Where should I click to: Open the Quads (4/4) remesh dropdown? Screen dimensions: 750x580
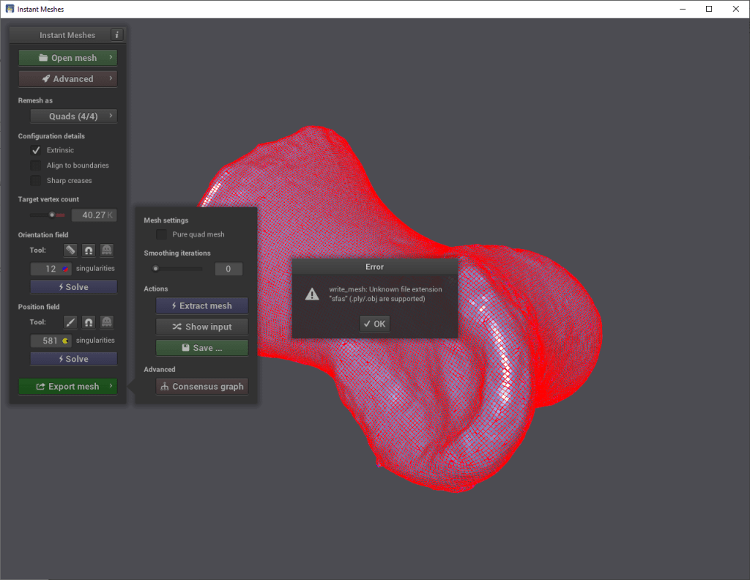[x=73, y=116]
